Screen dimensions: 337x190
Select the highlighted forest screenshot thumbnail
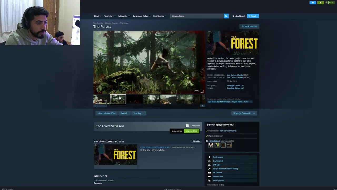pyautogui.click(x=118, y=99)
